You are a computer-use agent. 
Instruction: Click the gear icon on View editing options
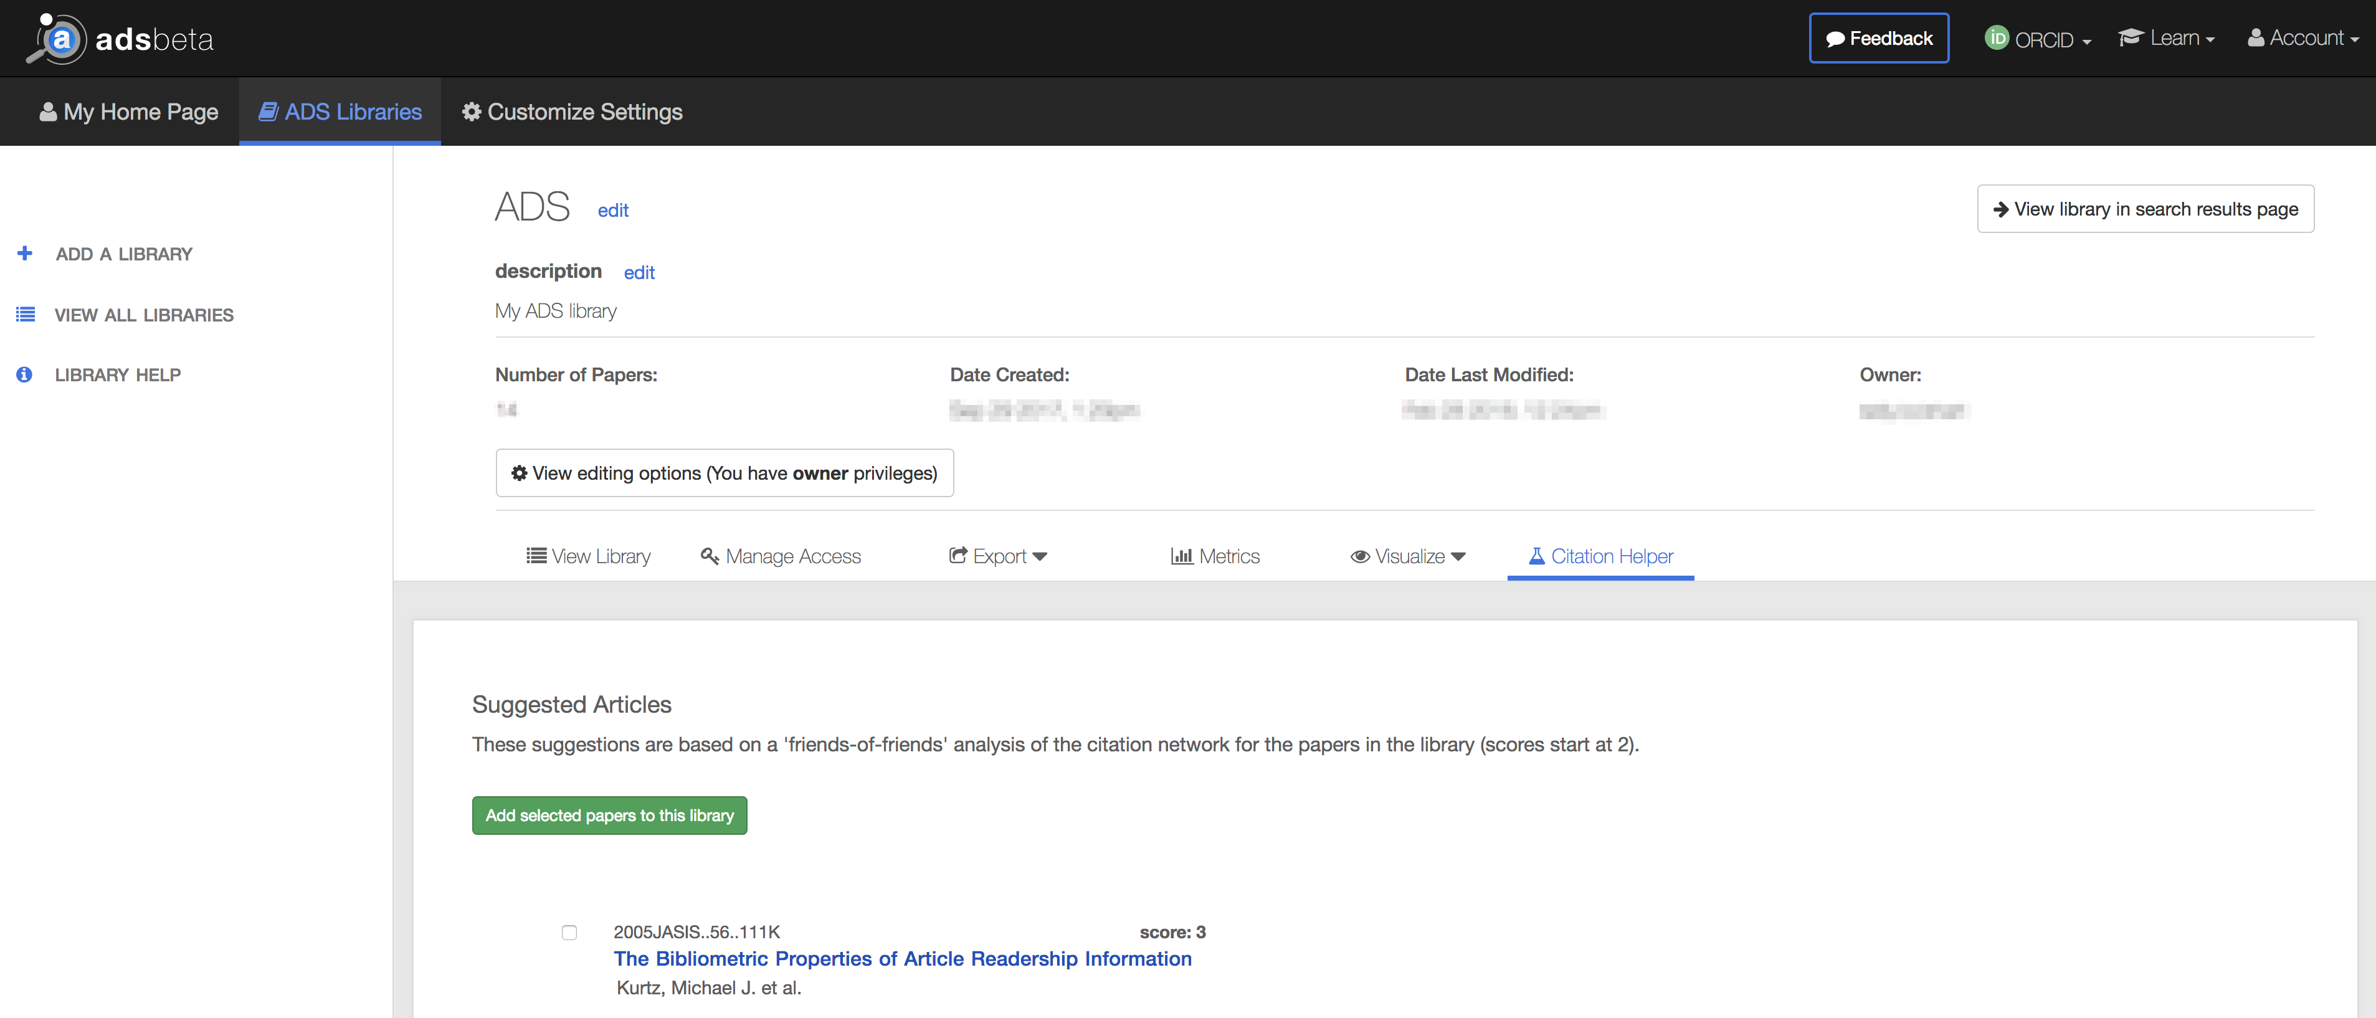(x=520, y=473)
